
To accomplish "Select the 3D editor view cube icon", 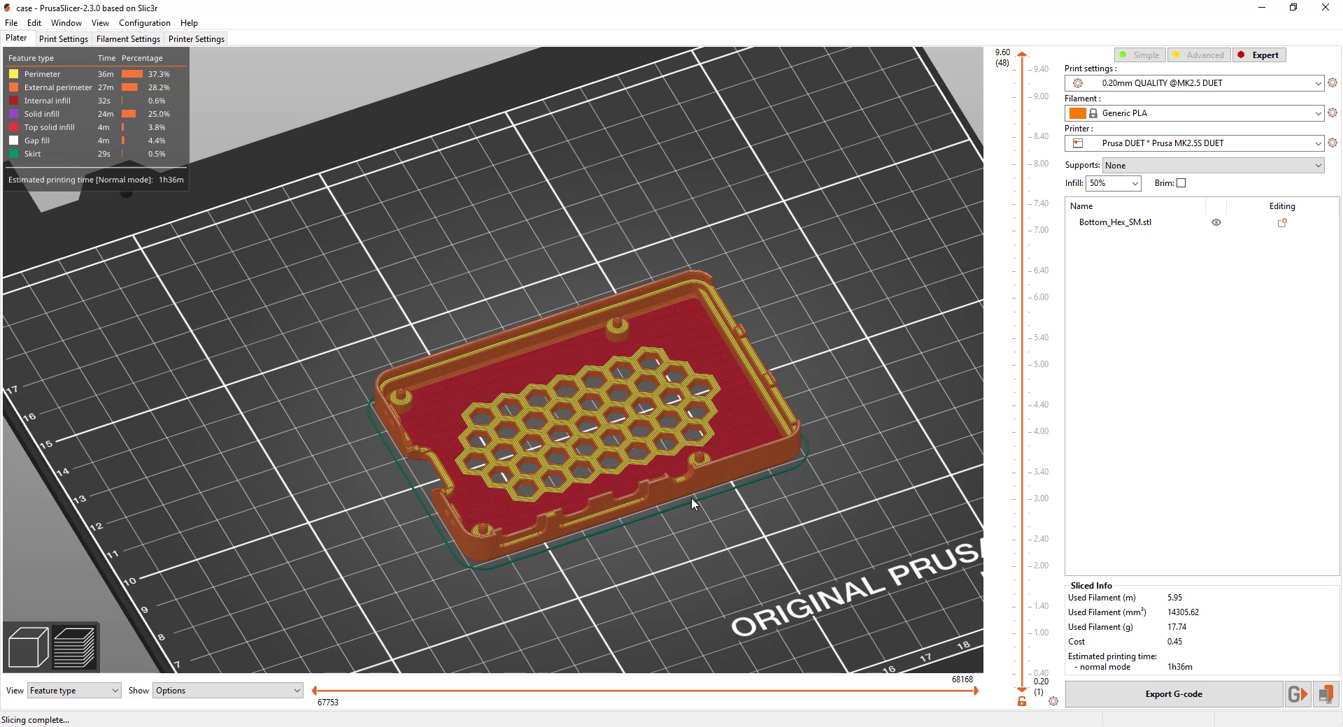I will (28, 647).
